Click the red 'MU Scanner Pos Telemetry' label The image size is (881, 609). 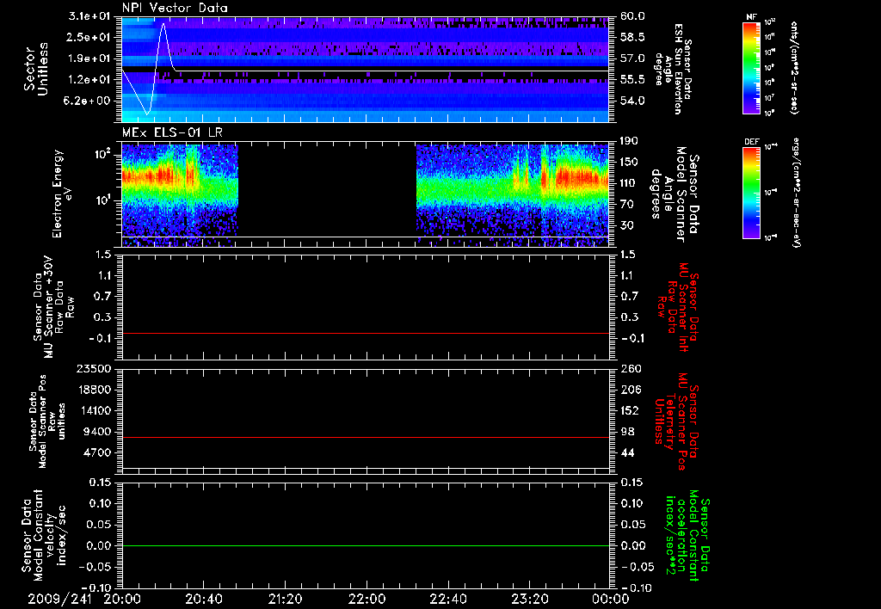tap(676, 421)
